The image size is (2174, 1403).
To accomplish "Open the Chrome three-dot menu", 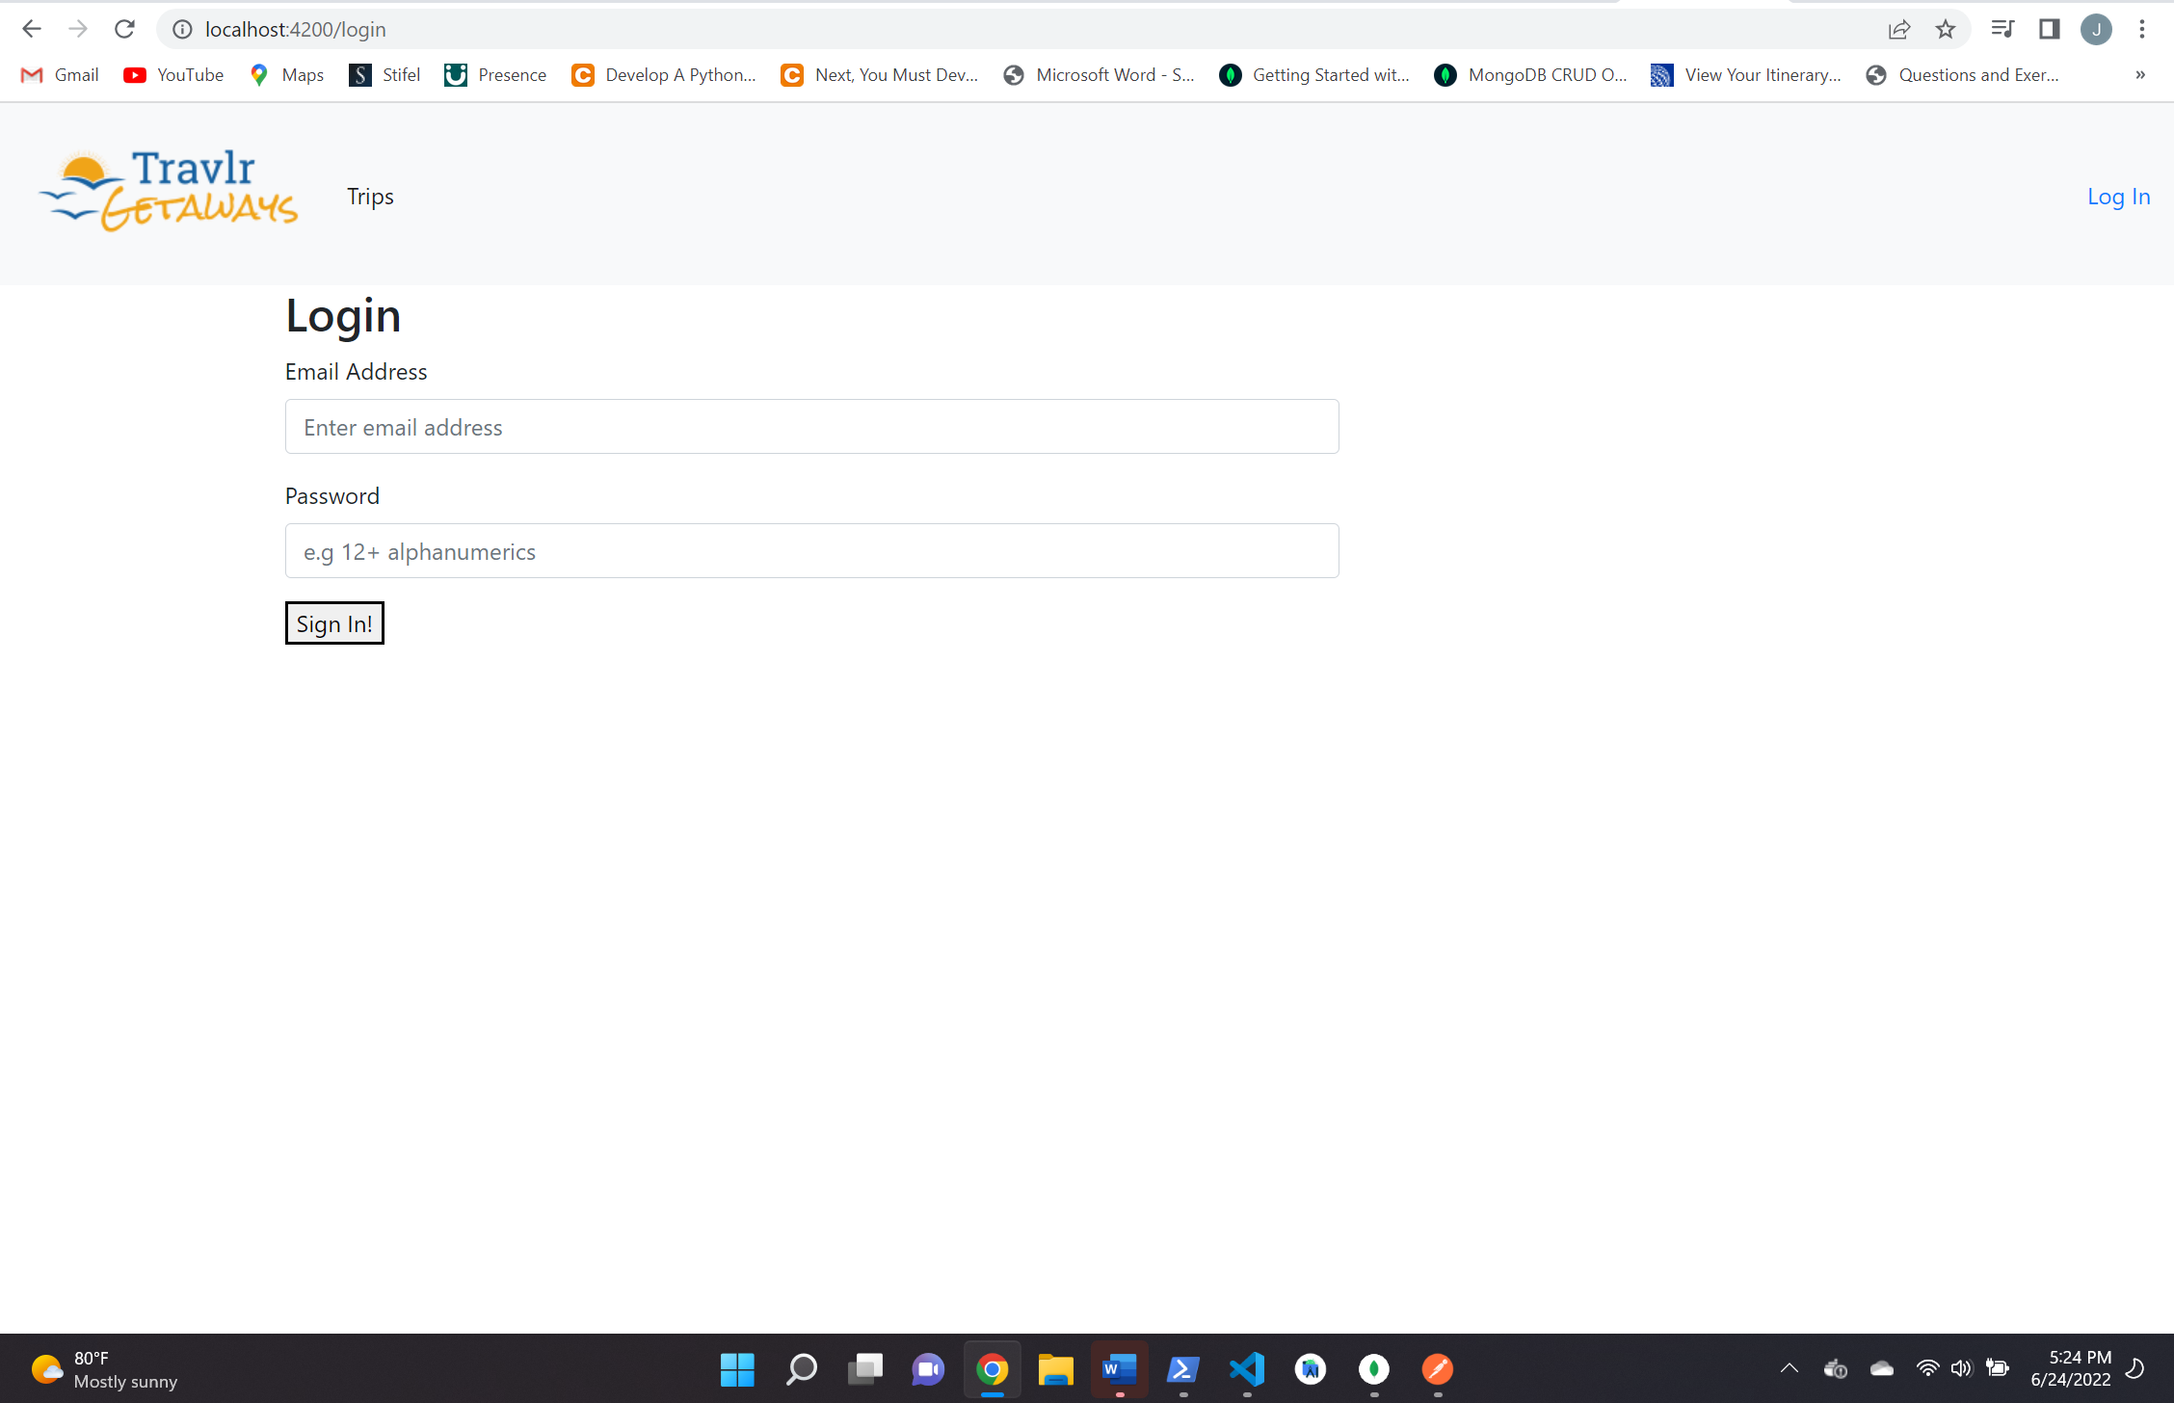I will pos(2141,29).
